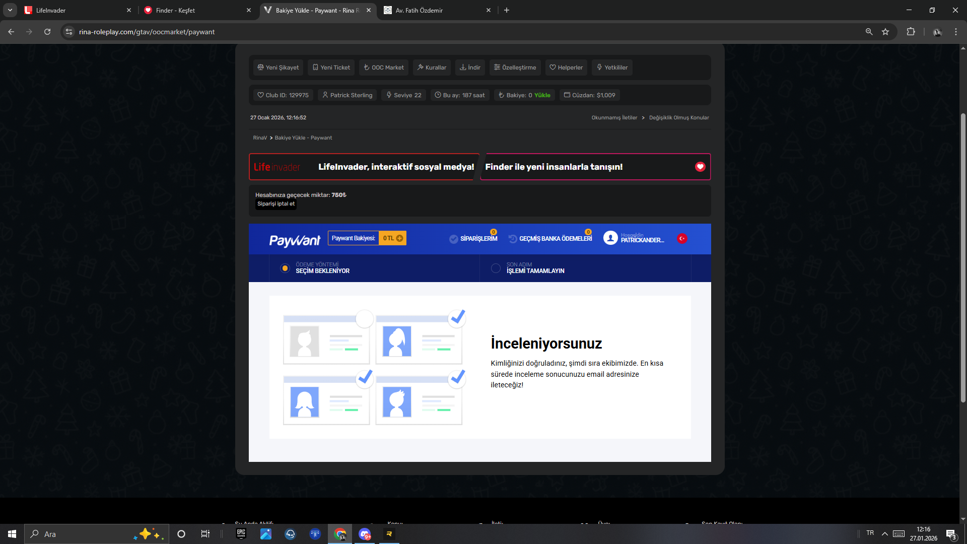Image resolution: width=967 pixels, height=544 pixels.
Task: Click the Cüzdan: $1,009 wallet badge
Action: 590,95
